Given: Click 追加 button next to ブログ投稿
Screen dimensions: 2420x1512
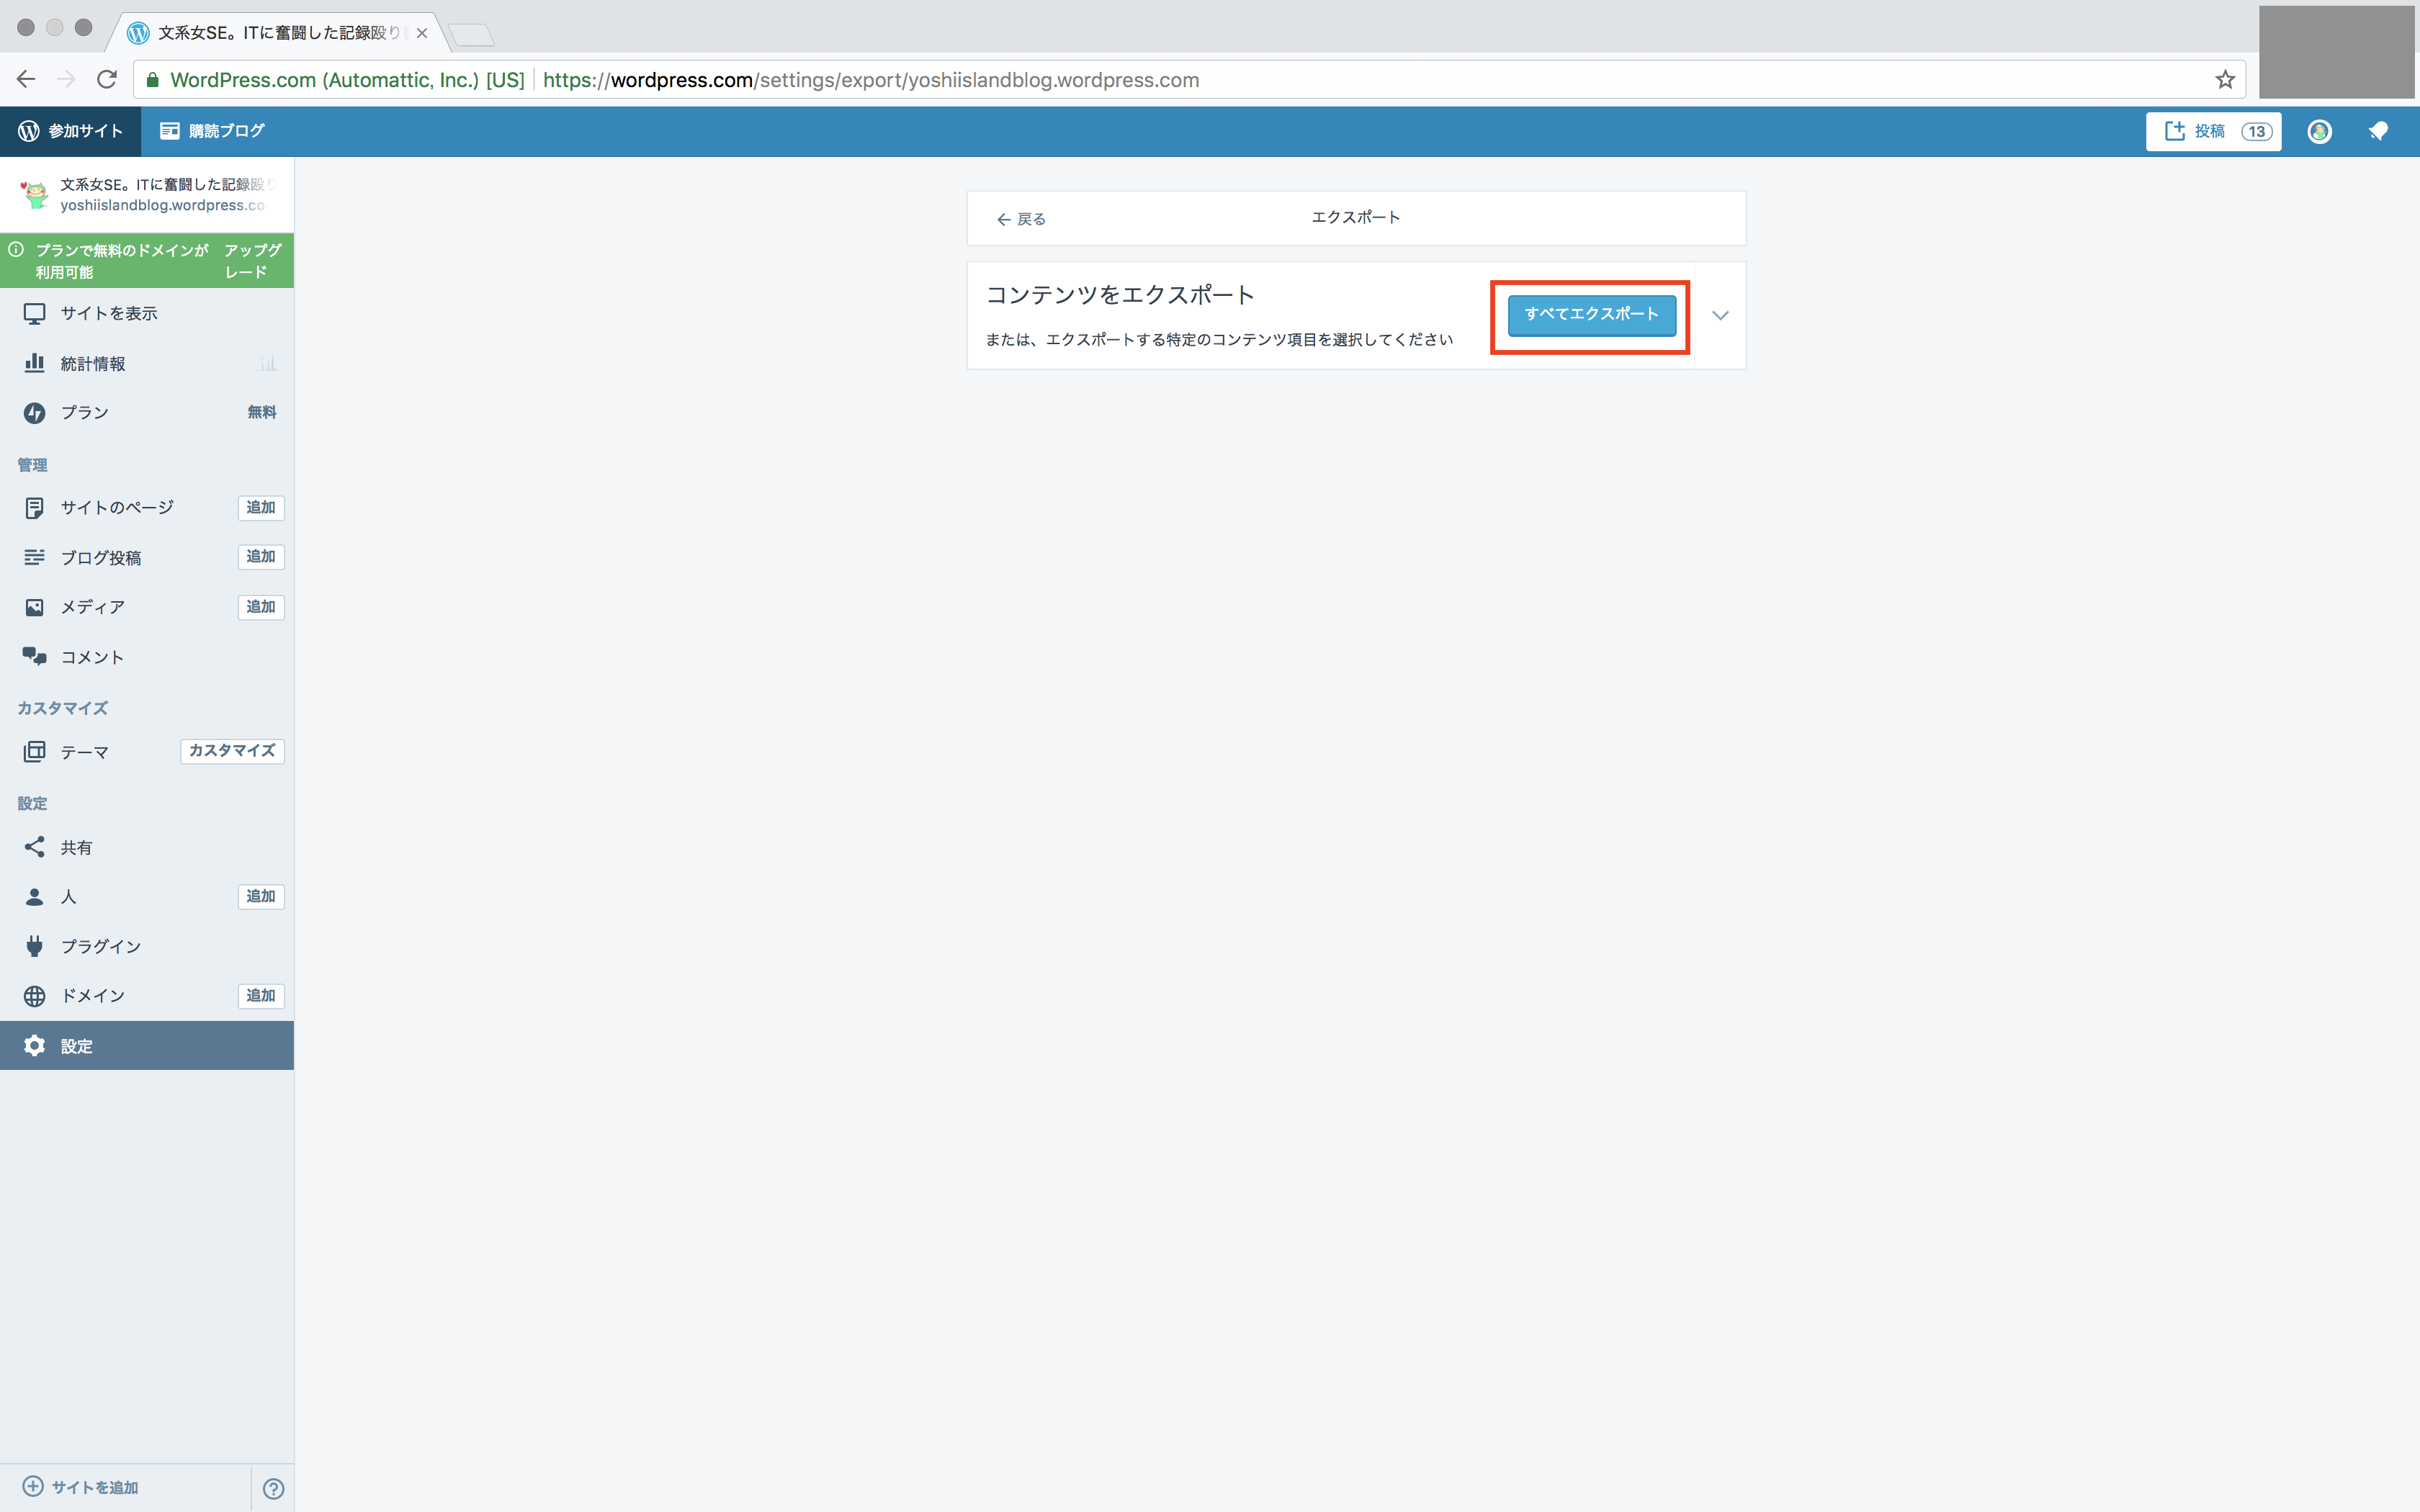Looking at the screenshot, I should click(261, 556).
